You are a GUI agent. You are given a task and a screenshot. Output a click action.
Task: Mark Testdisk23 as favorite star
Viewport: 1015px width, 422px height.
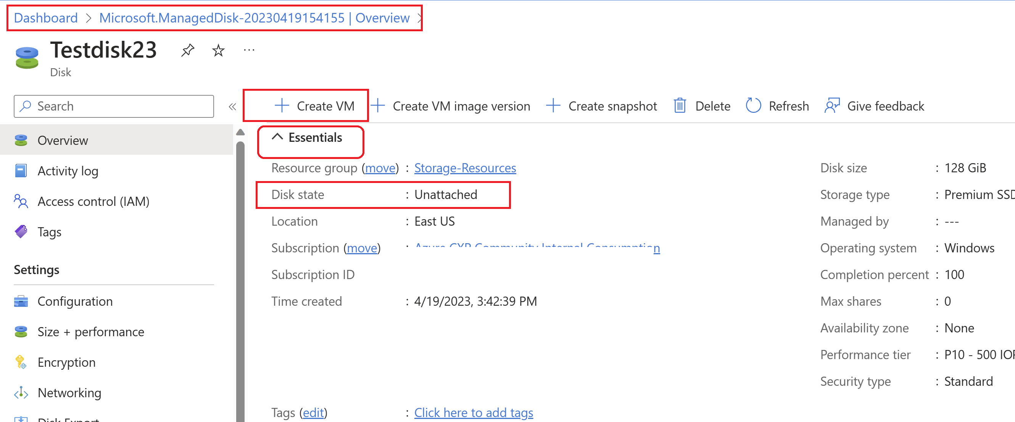[x=218, y=50]
